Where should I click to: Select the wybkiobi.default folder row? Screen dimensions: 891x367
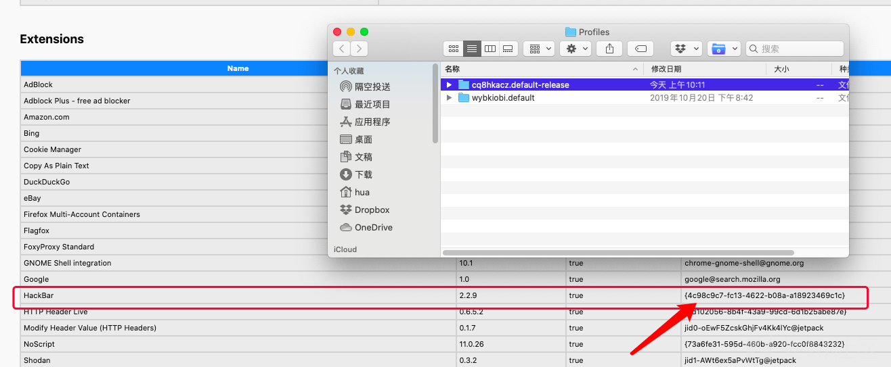pos(645,98)
